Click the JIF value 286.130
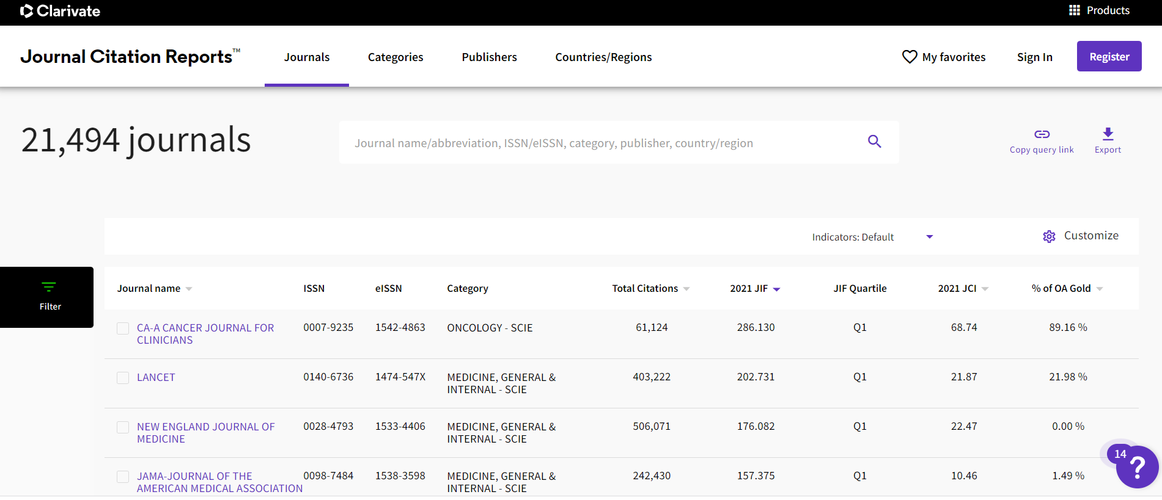The image size is (1162, 500). (756, 327)
